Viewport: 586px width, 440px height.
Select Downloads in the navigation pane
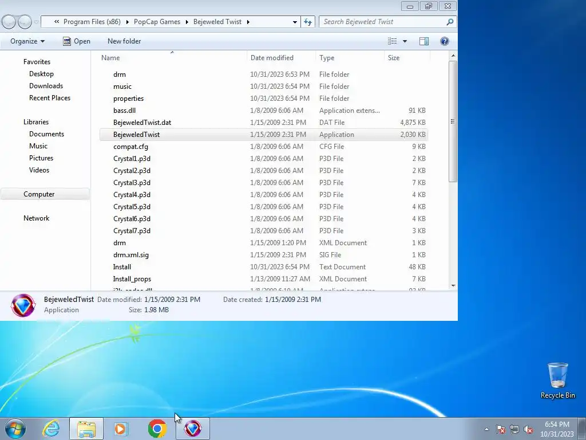coord(46,86)
